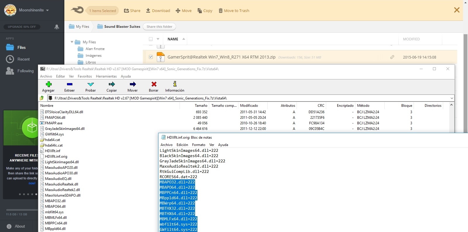The height and width of the screenshot is (232, 468).
Task: Click the Share toolbar action
Action: coord(132,11)
